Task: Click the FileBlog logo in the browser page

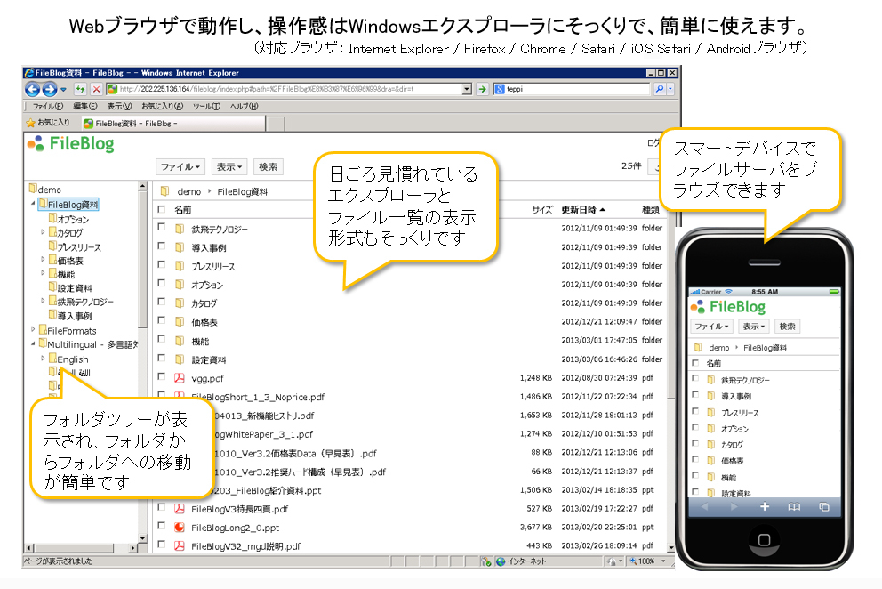Action: 70,144
